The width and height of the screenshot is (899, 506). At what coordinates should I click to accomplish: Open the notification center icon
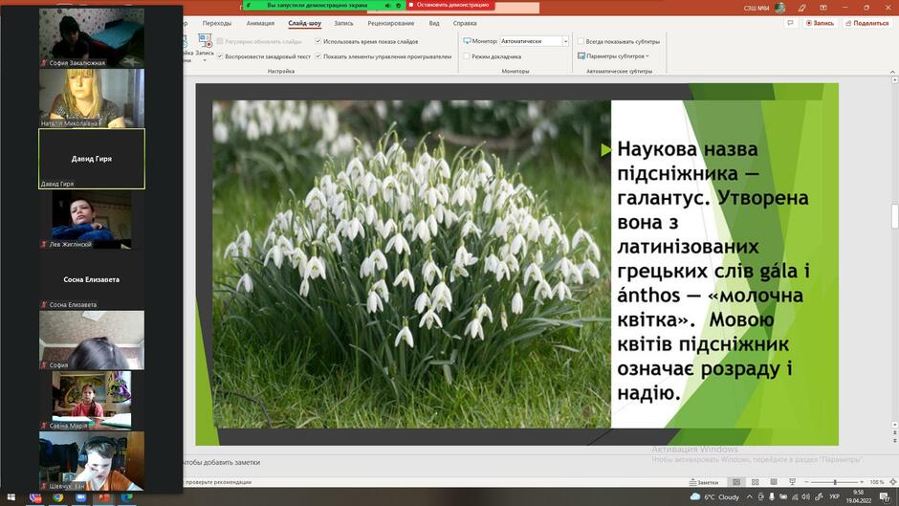click(x=886, y=496)
